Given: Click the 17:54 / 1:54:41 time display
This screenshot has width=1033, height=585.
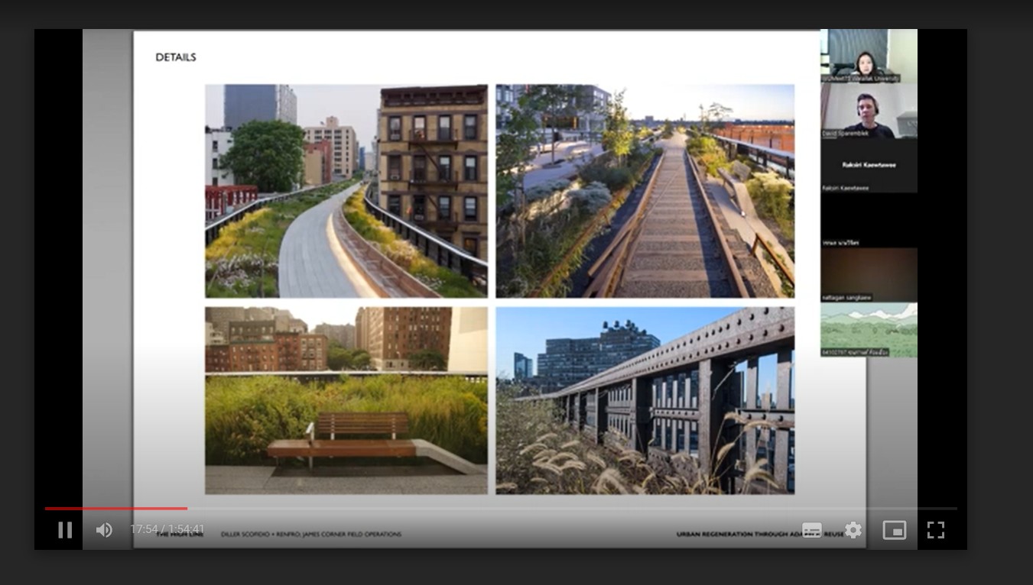Looking at the screenshot, I should point(167,529).
